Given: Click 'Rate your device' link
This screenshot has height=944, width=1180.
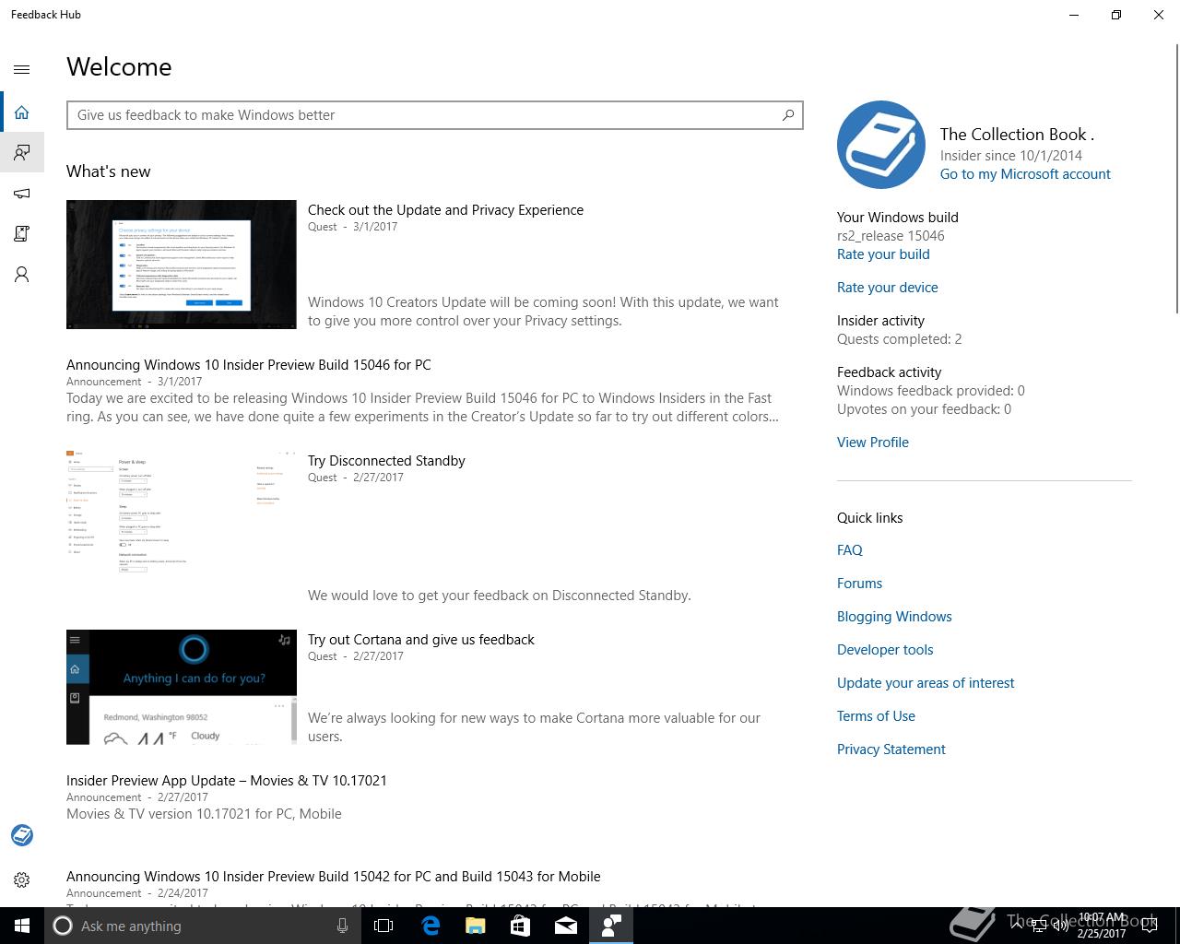Looking at the screenshot, I should (x=888, y=288).
